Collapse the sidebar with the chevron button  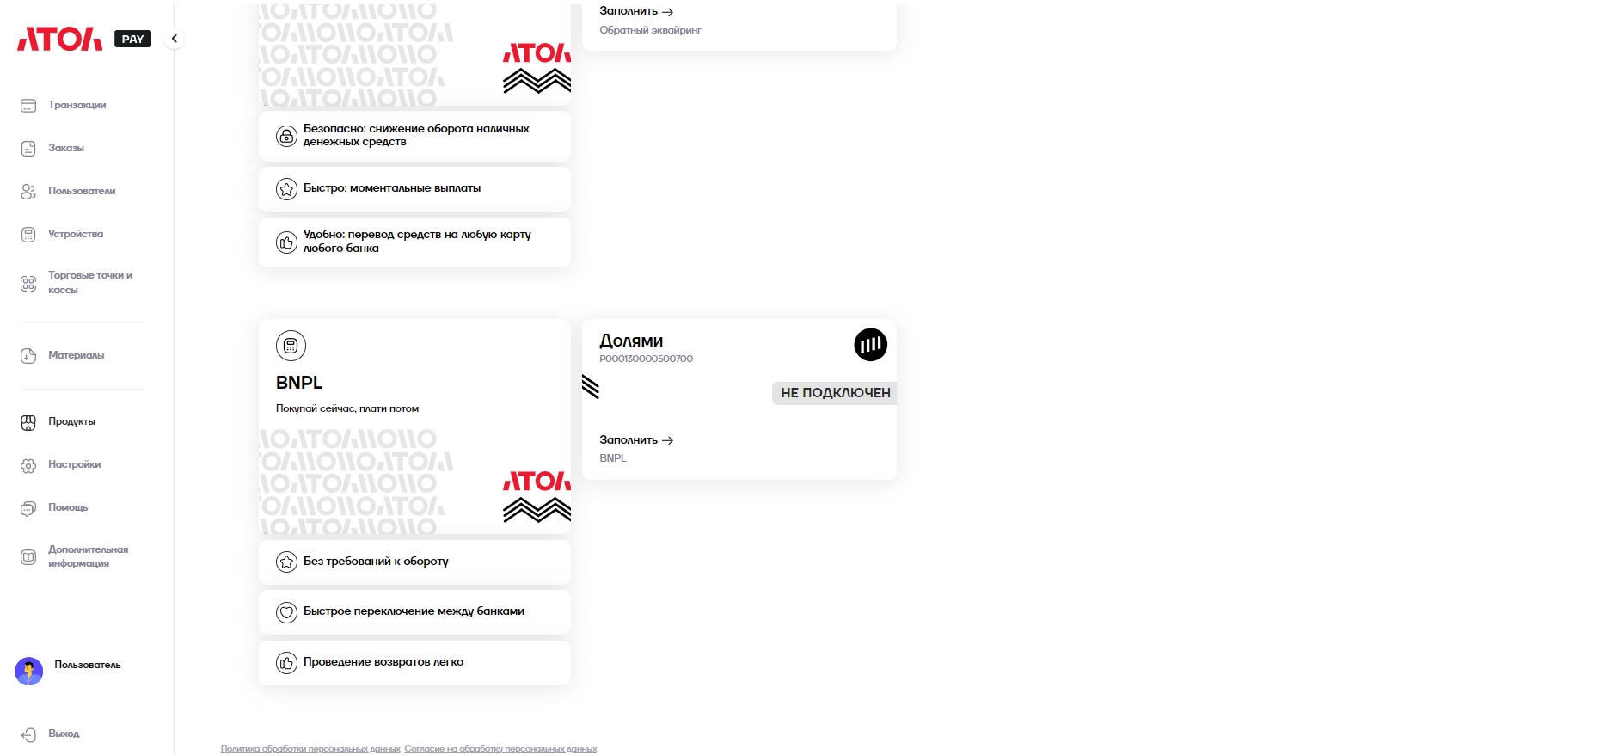[x=175, y=39]
